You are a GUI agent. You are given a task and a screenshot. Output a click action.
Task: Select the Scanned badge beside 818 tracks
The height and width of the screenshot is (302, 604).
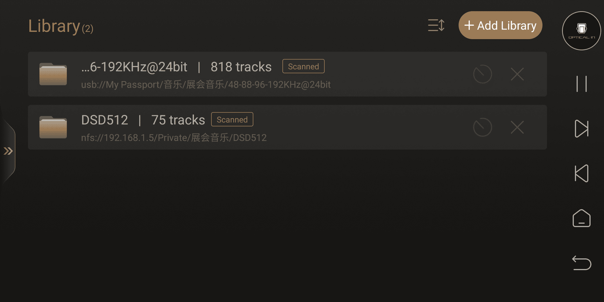tap(303, 66)
